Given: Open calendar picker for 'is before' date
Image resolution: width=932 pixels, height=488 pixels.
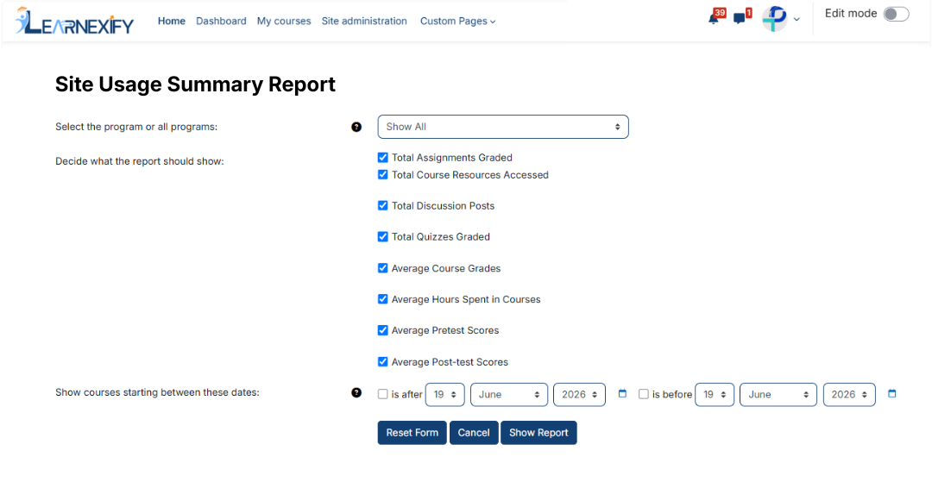Looking at the screenshot, I should tap(891, 394).
